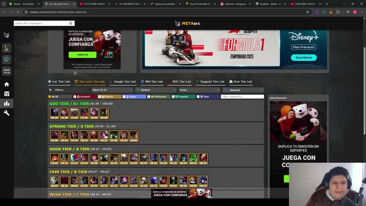Click the Search for a champion field
Screen dimensions: 366x206
[40, 23]
